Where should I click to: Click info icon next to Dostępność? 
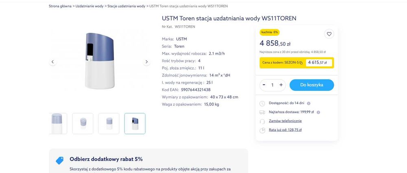[x=309, y=103]
